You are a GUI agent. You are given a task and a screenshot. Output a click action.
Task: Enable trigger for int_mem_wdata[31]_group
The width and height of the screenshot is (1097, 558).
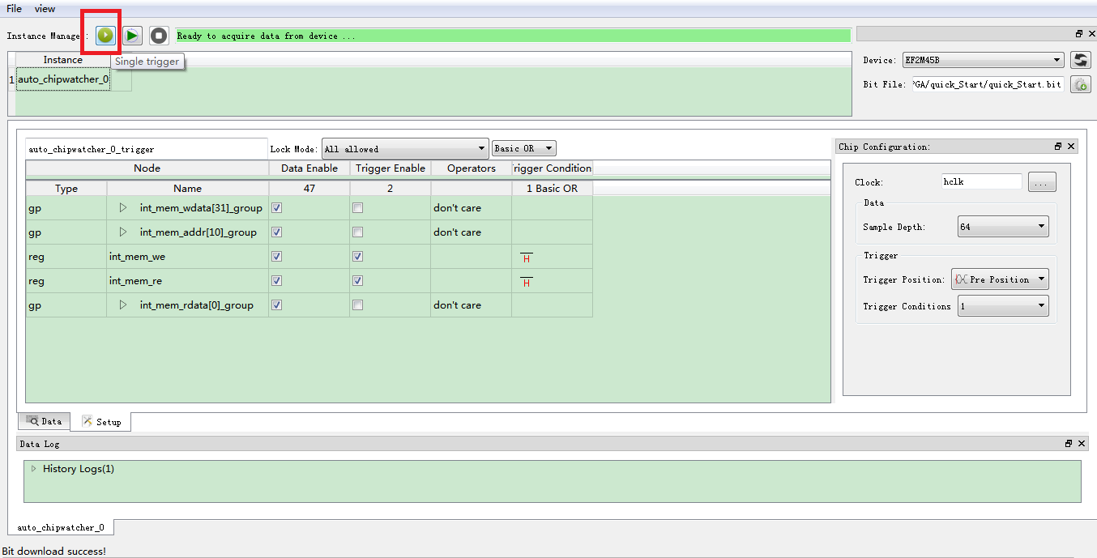(357, 208)
